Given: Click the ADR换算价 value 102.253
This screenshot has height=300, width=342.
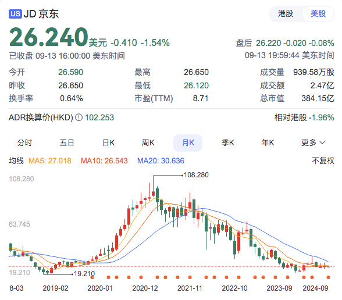Looking at the screenshot, I should [99, 117].
